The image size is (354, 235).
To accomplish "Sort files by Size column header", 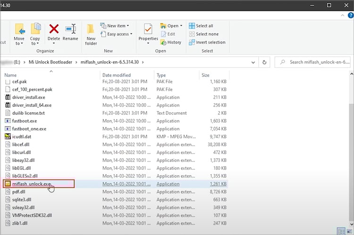I will tap(205, 75).
